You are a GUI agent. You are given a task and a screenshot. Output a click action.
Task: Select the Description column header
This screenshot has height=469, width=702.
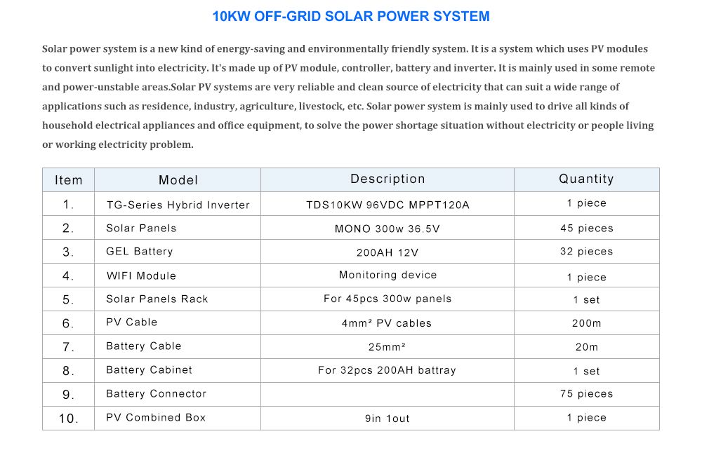pyautogui.click(x=388, y=179)
